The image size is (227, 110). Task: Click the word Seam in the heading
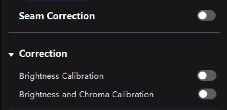tap(31, 16)
